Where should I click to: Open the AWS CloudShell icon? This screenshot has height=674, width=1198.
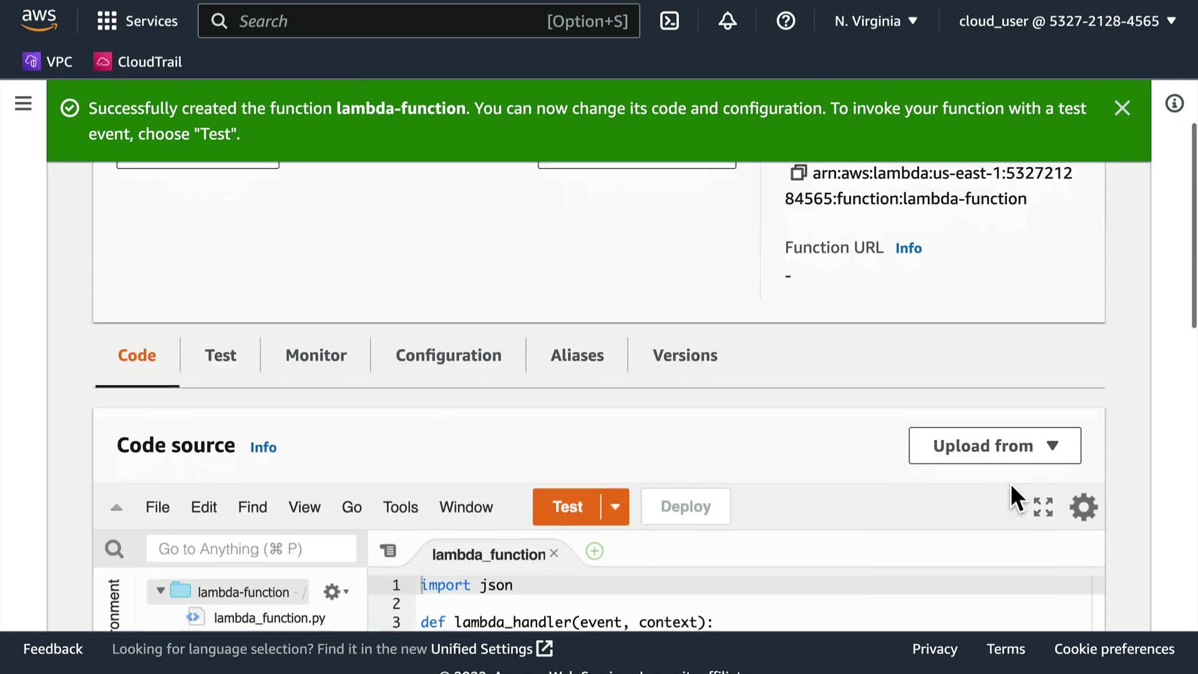point(670,21)
